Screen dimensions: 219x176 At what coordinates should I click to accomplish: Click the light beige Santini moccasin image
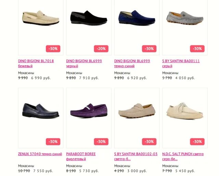click(137, 111)
